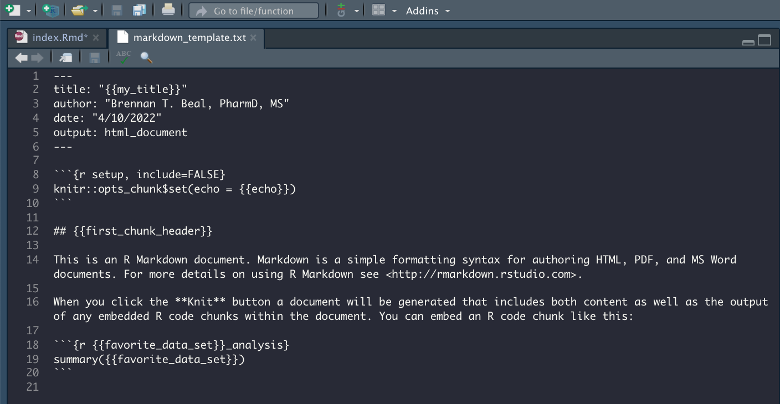The width and height of the screenshot is (780, 404).
Task: Click the {r setup, include=FALSE} line
Action: pos(140,174)
